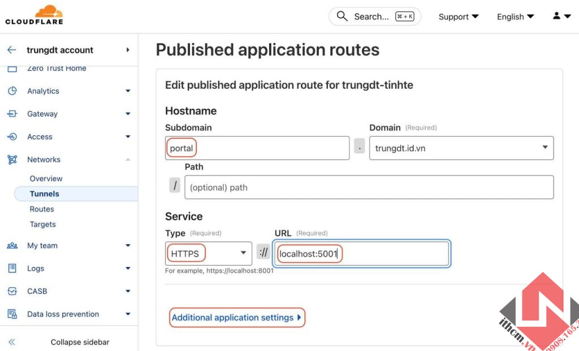Click the Cloudflare logo

click(x=33, y=15)
